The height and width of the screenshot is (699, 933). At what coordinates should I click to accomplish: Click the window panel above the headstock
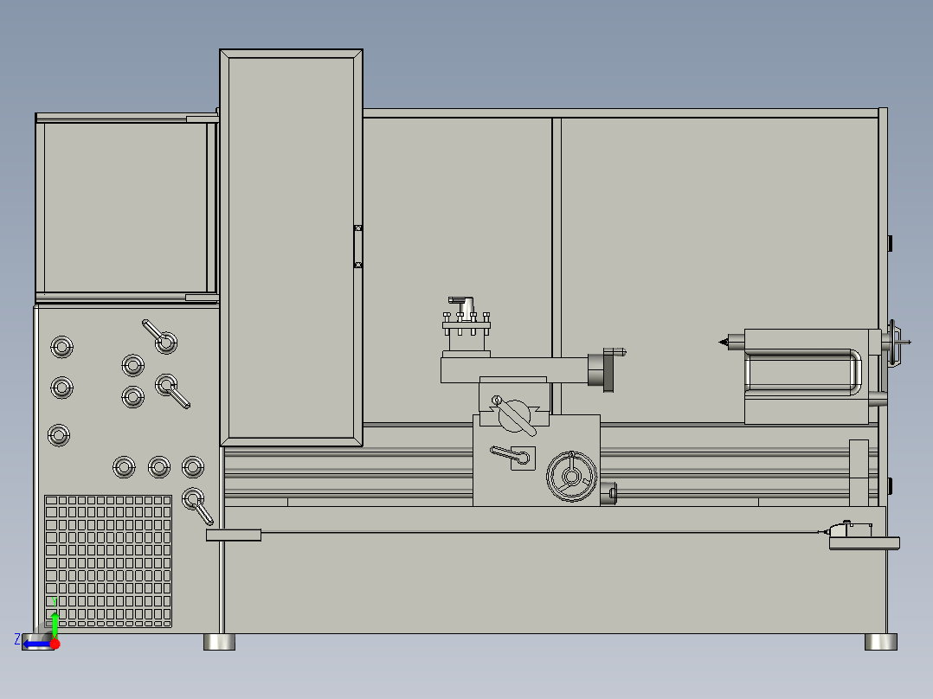pyautogui.click(x=125, y=208)
